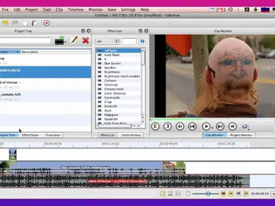The image size is (275, 206).
Task: Select the Selection tool in the status bar
Action: [x=163, y=194]
